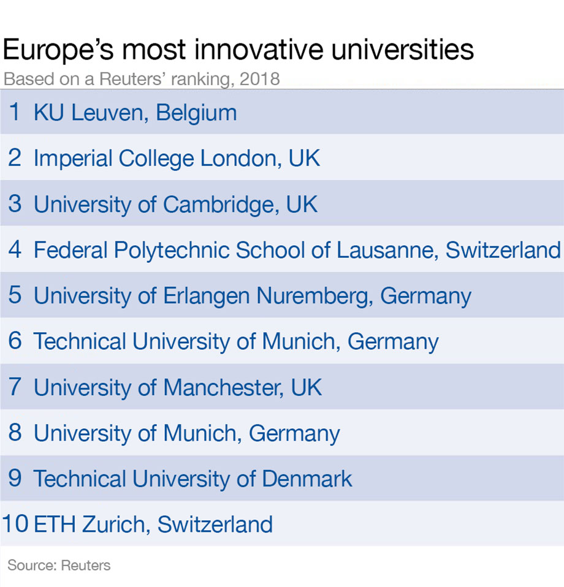Choose Federal Polytechnic School of Lausanne

pos(297,250)
